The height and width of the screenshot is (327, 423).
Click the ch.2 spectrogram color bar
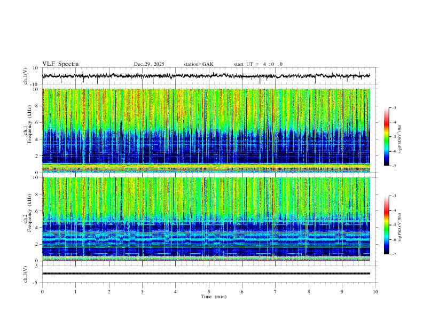[x=386, y=225]
